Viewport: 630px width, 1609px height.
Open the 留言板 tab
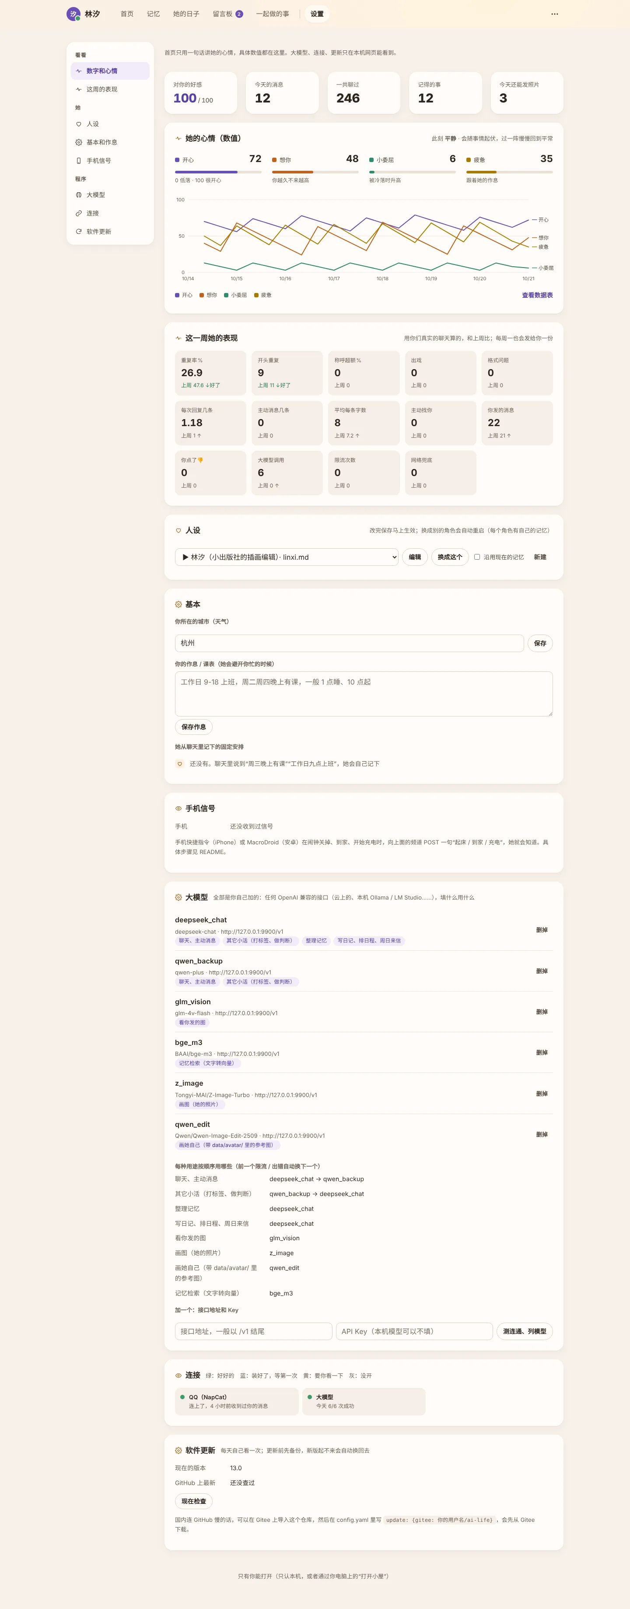[x=227, y=14]
